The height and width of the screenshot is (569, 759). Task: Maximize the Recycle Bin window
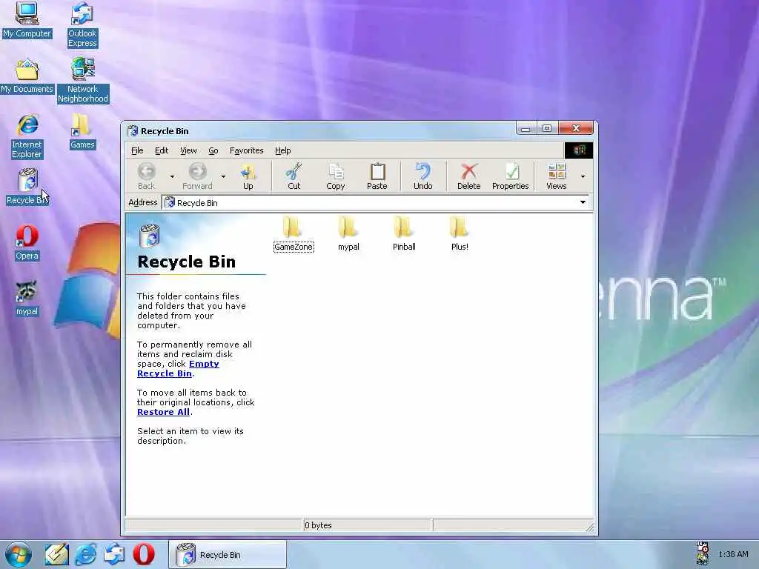[x=547, y=128]
